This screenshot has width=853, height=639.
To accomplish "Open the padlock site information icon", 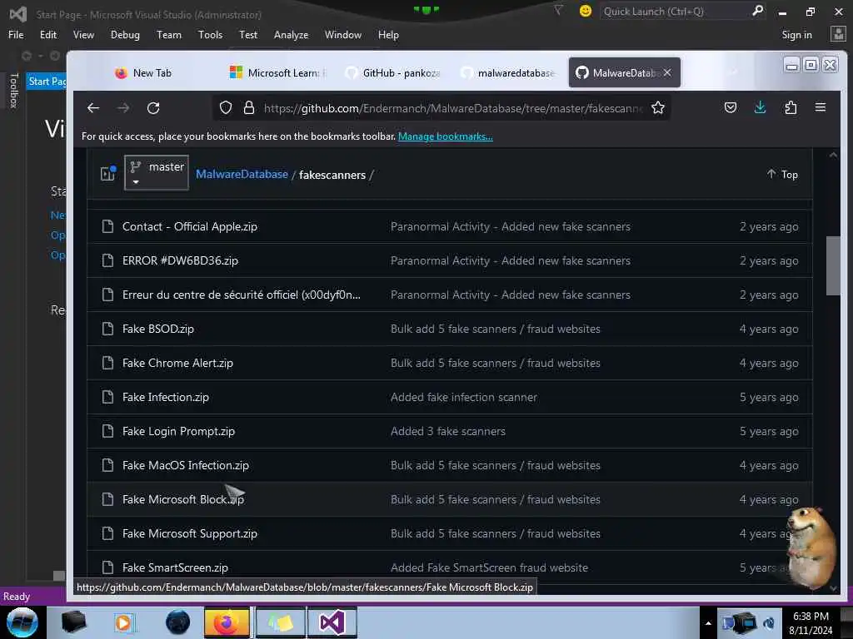I will pos(248,108).
